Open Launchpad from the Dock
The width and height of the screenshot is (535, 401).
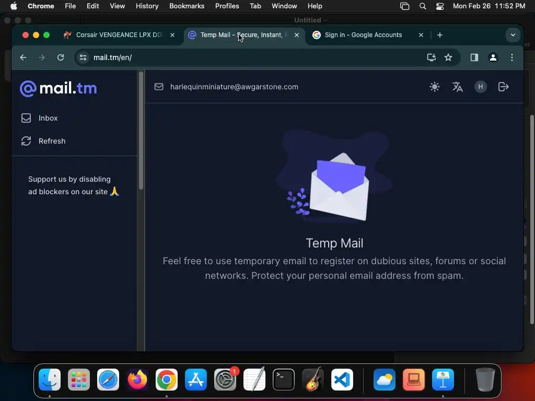79,379
